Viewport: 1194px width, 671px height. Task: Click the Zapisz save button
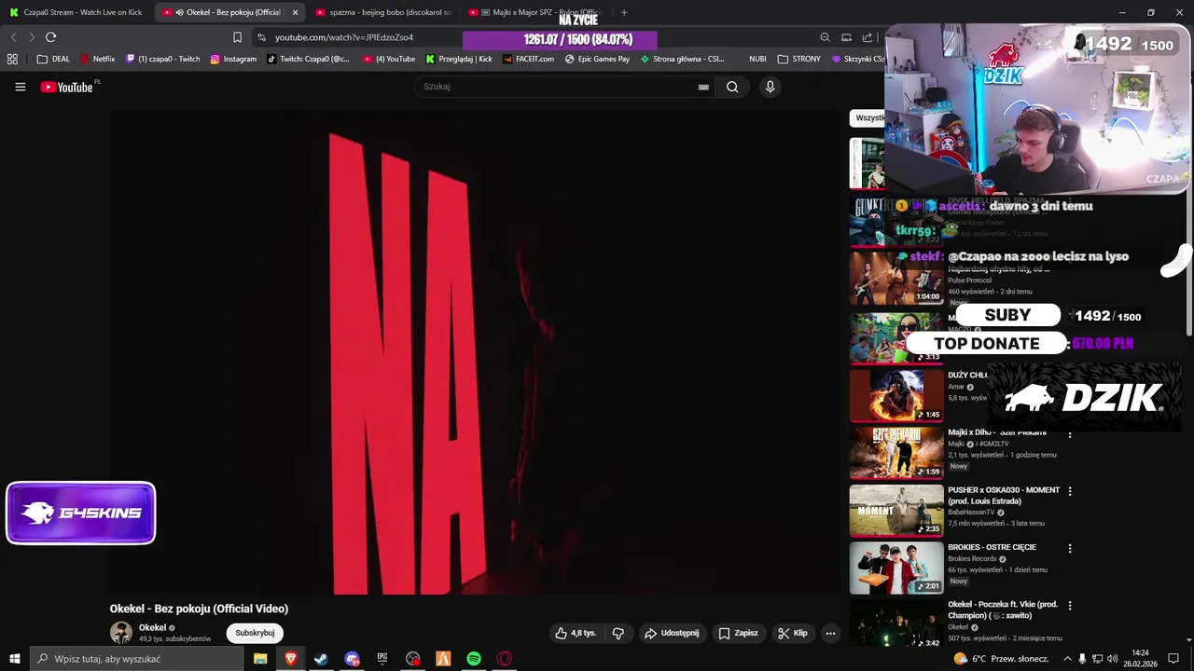coord(738,633)
